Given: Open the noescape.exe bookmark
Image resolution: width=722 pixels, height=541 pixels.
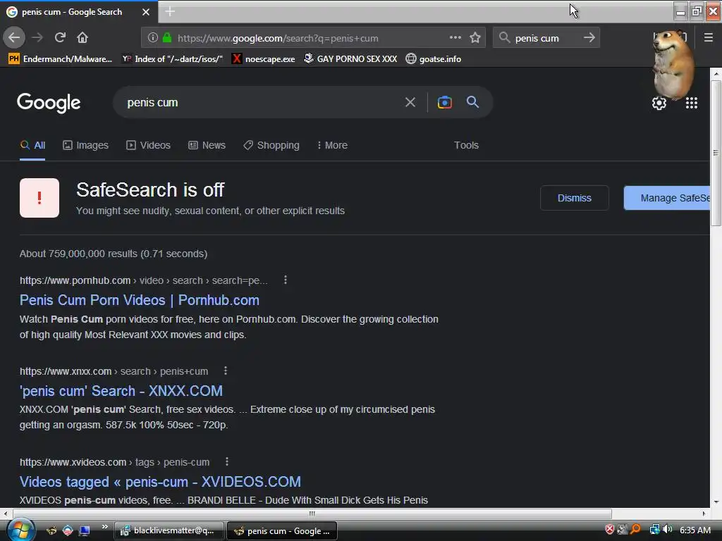Looking at the screenshot, I should click(264, 59).
